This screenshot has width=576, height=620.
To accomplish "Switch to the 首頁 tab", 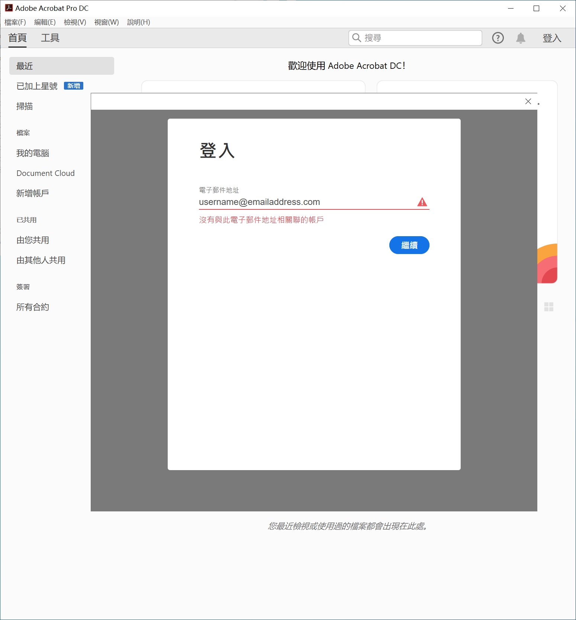I will click(x=17, y=38).
